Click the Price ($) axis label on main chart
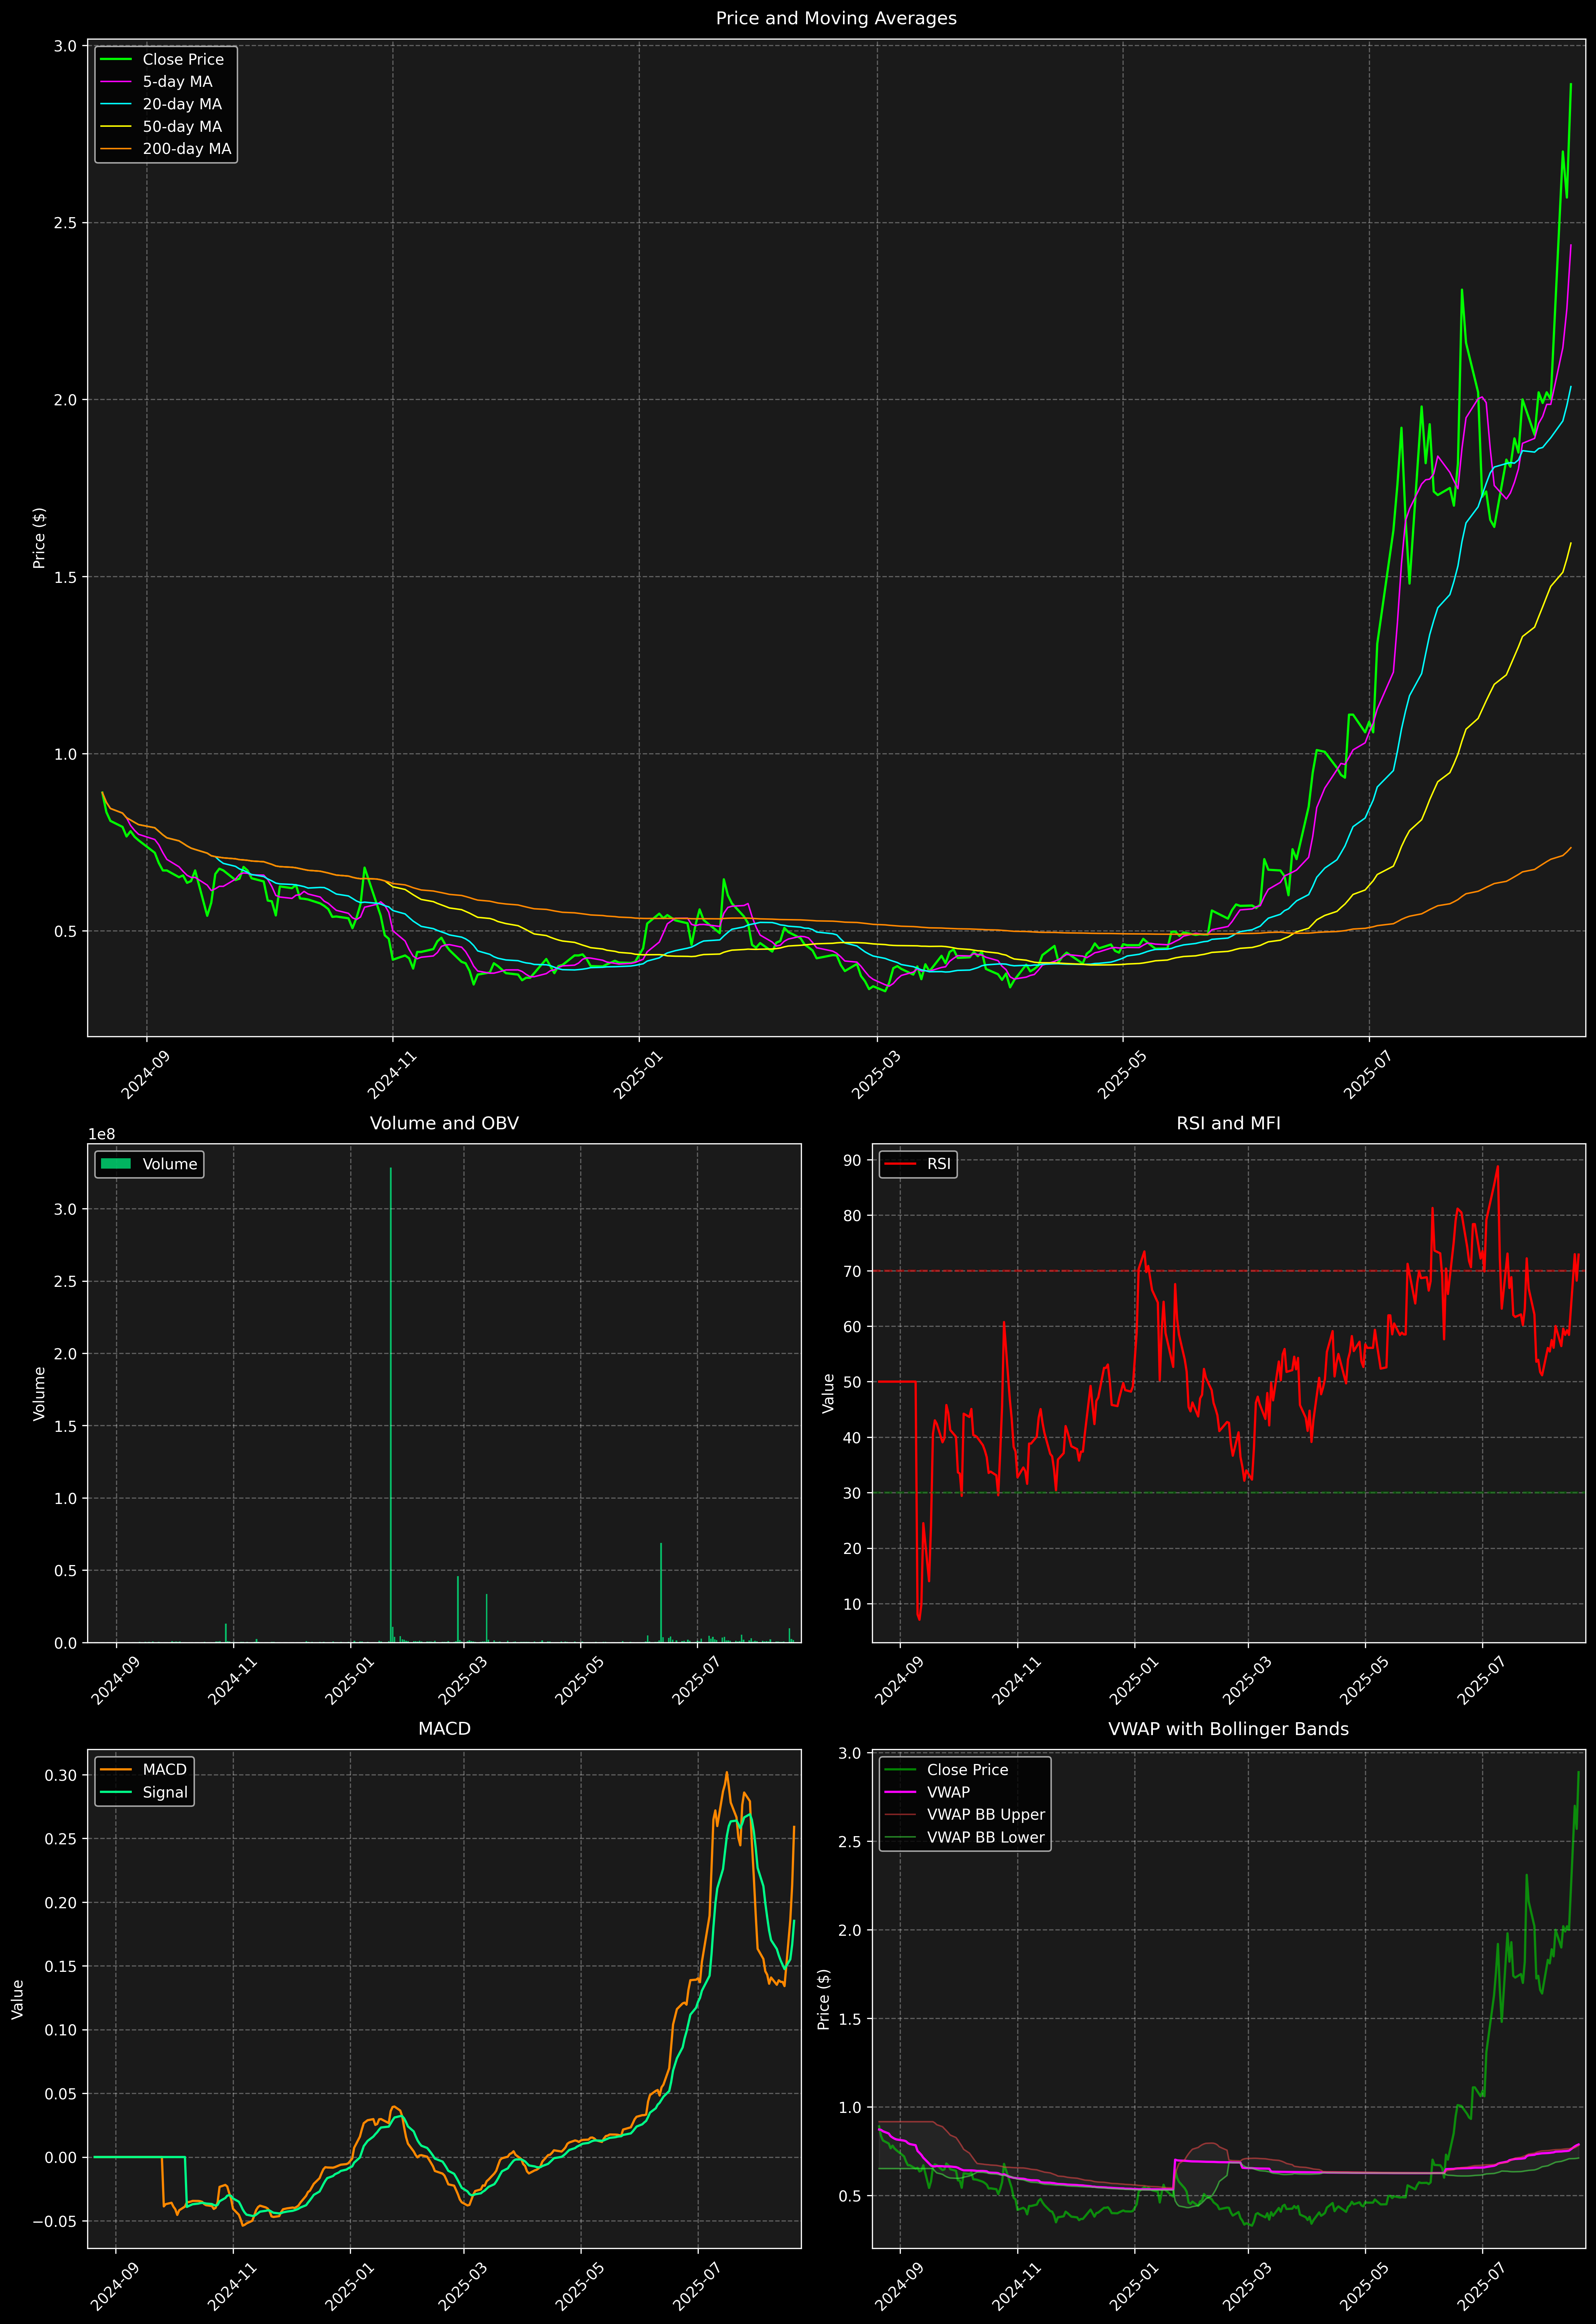The height and width of the screenshot is (2324, 1596). pos(40,538)
